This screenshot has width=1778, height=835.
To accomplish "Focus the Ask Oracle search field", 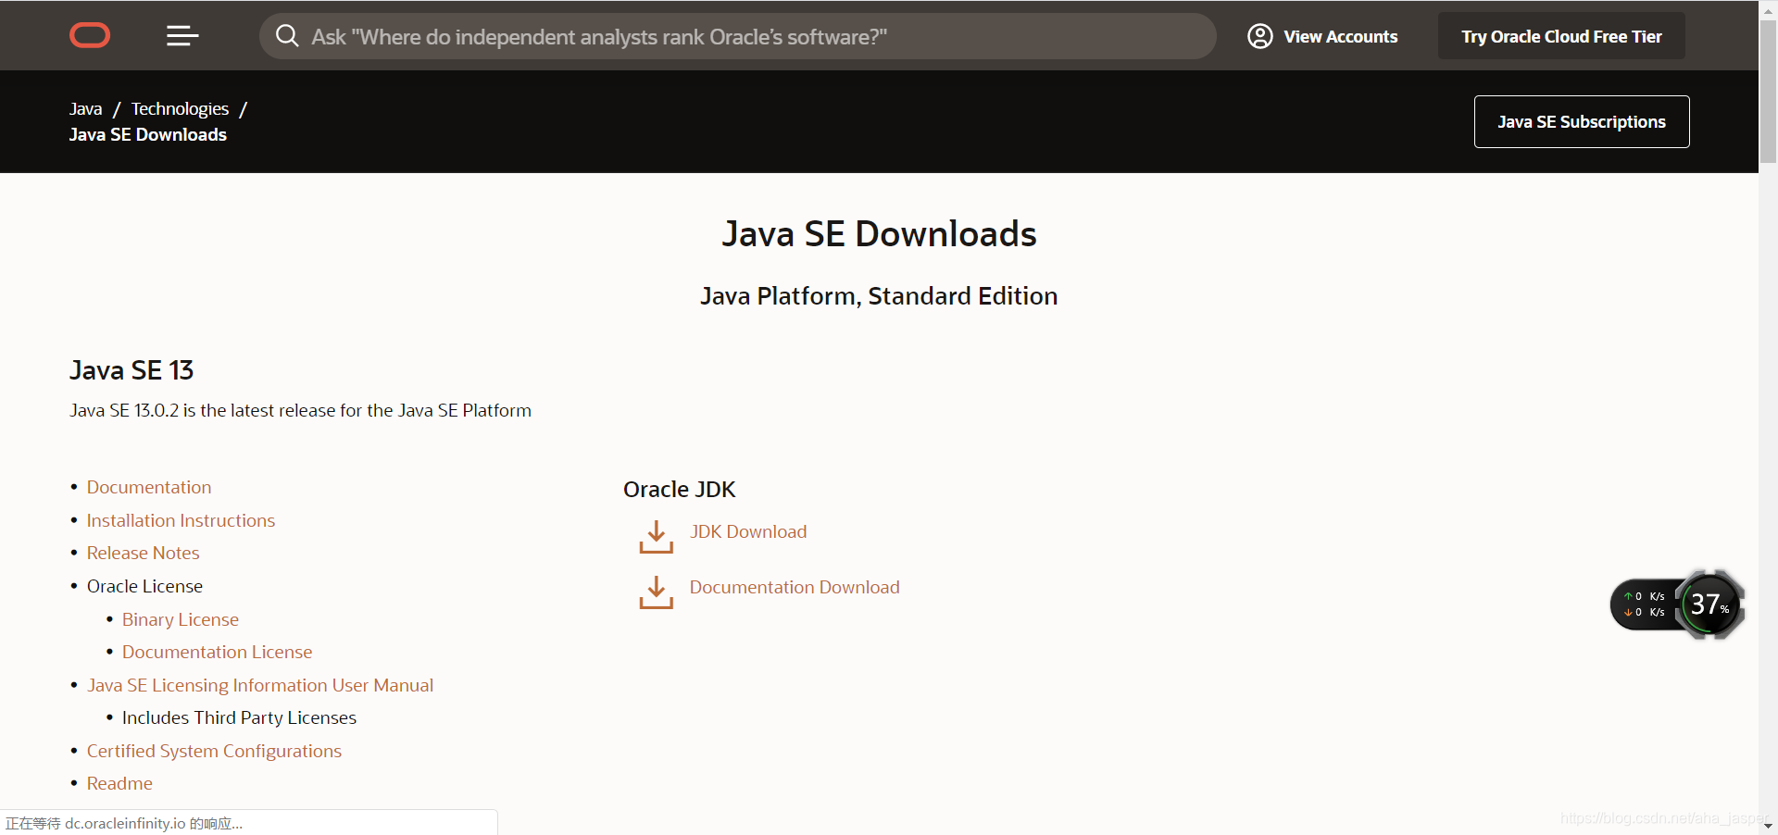I will [737, 36].
